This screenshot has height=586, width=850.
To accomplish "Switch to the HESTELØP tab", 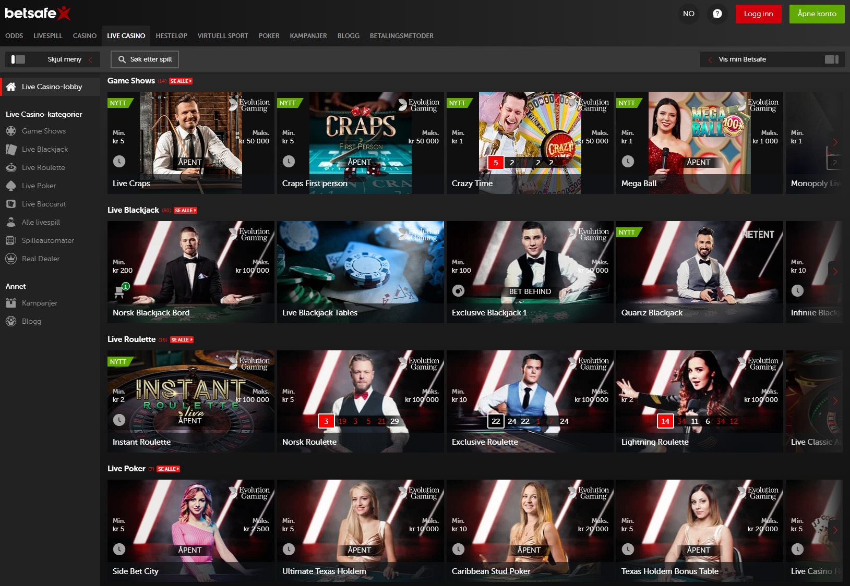I will point(171,36).
